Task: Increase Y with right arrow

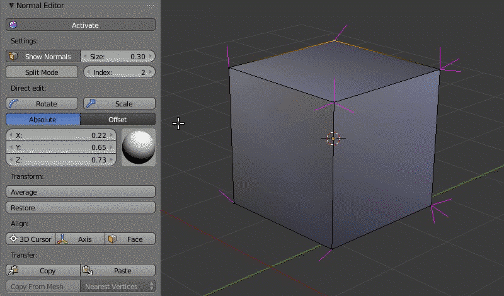Action: tap(112, 147)
